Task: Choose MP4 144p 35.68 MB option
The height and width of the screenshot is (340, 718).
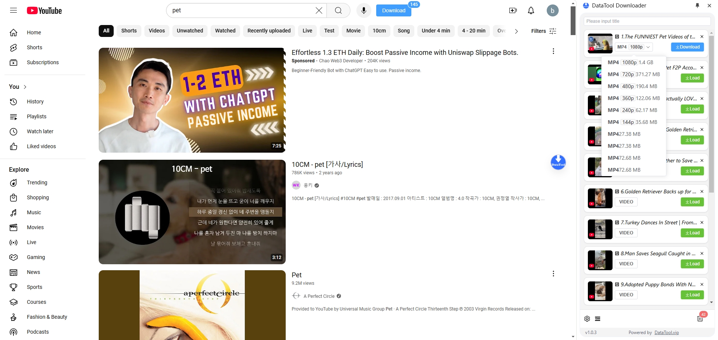Action: (x=634, y=122)
